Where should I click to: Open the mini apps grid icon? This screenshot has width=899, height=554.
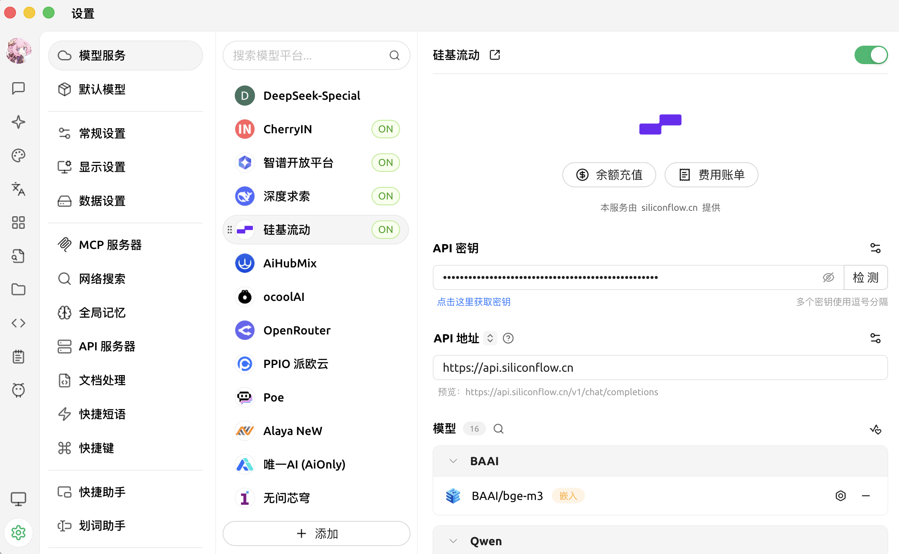pos(18,223)
